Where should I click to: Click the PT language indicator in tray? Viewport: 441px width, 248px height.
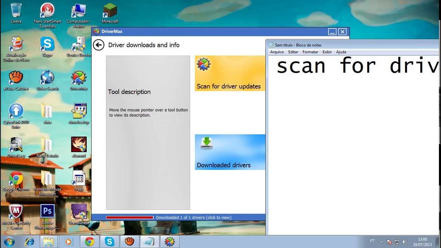372,241
